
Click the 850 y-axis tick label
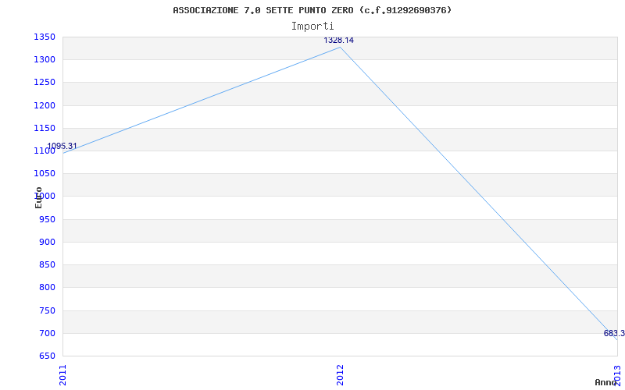point(47,264)
